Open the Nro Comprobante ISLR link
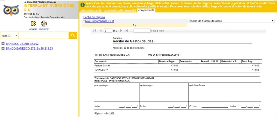277x119 pixels. tap(100, 21)
